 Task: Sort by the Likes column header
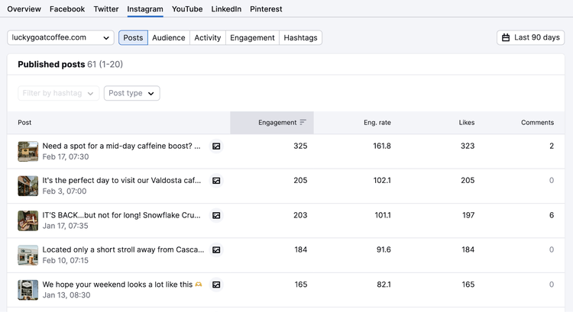[x=467, y=123]
